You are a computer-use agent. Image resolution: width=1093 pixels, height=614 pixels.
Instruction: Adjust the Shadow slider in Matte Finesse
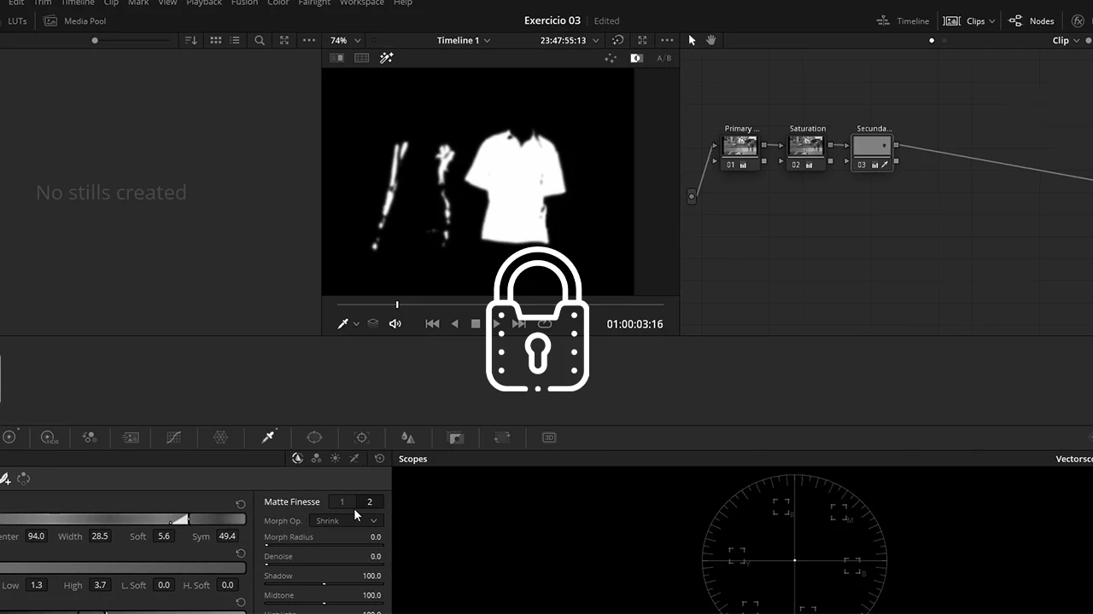324,583
